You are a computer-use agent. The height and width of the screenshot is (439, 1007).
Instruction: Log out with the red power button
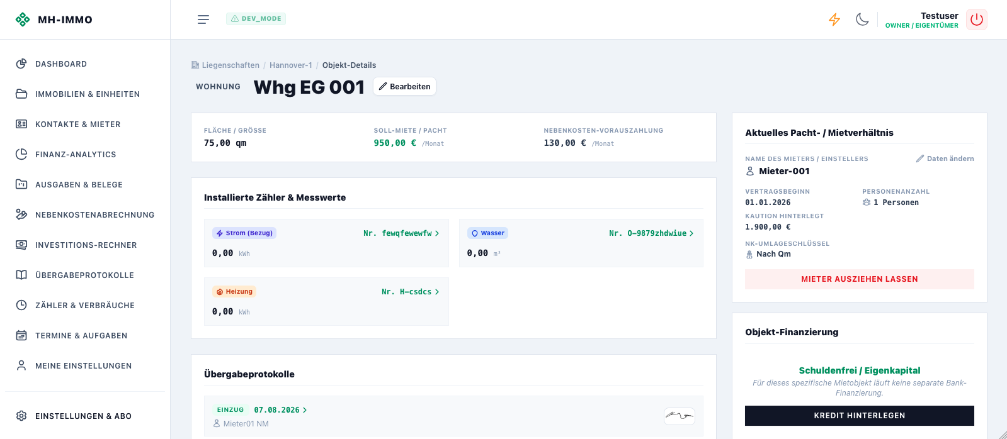click(977, 19)
